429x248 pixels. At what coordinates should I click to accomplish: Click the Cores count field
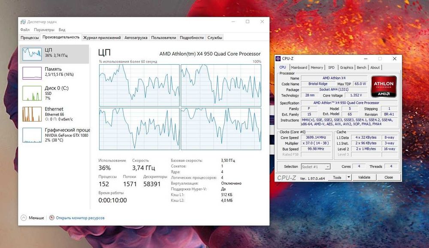[x=359, y=166]
